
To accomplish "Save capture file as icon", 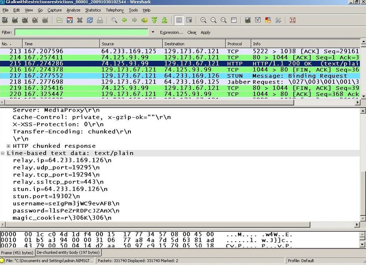I will (70, 20).
